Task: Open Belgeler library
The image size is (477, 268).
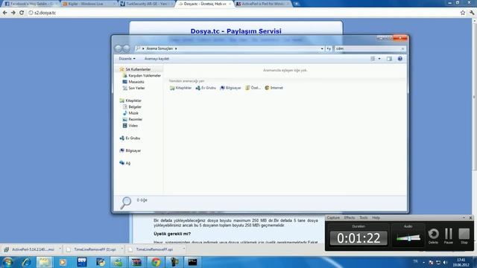Action: [132, 107]
